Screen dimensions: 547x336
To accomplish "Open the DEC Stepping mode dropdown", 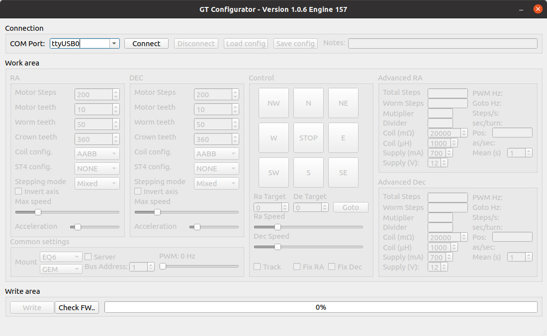I will point(216,184).
